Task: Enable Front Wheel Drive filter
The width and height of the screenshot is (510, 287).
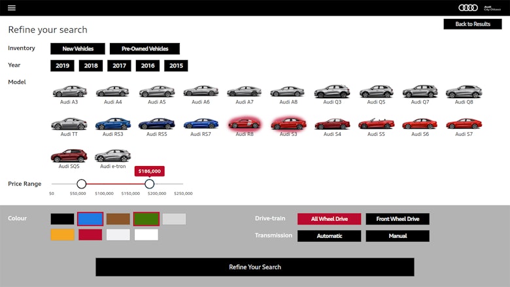Action: (398, 219)
